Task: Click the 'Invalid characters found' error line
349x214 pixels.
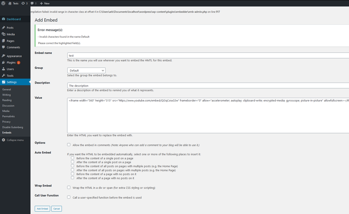Action: pyautogui.click(x=64, y=37)
